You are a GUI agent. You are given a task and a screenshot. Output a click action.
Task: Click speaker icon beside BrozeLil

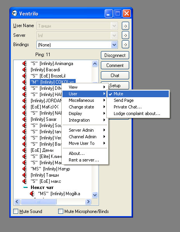(x=24, y=76)
